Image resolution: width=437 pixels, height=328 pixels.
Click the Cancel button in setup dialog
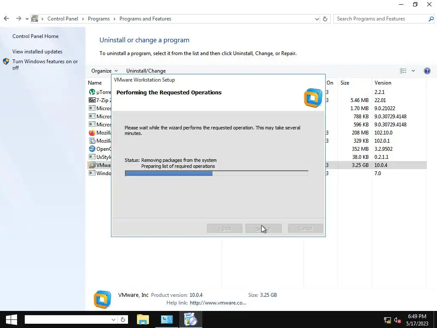tap(306, 228)
